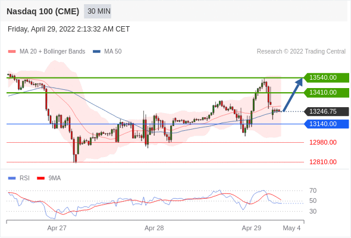Click the Apr 28 date axis label
This screenshot has height=238, width=351.
(154, 228)
